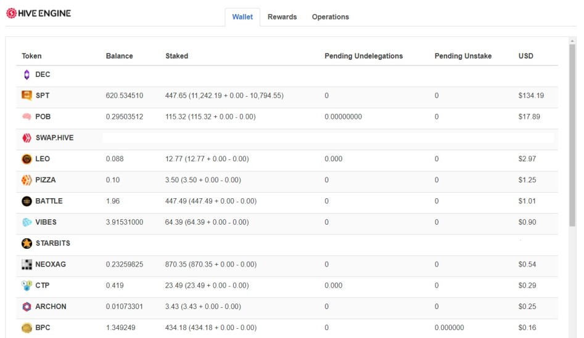Click ARCHON balance 0.01073301
584x338 pixels.
(125, 307)
